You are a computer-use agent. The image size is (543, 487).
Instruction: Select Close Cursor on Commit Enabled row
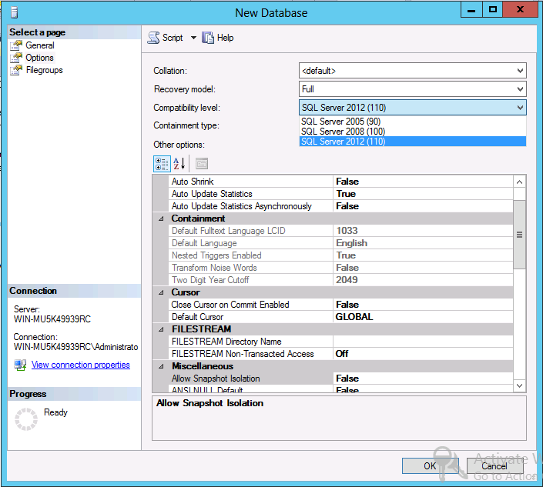click(x=340, y=305)
